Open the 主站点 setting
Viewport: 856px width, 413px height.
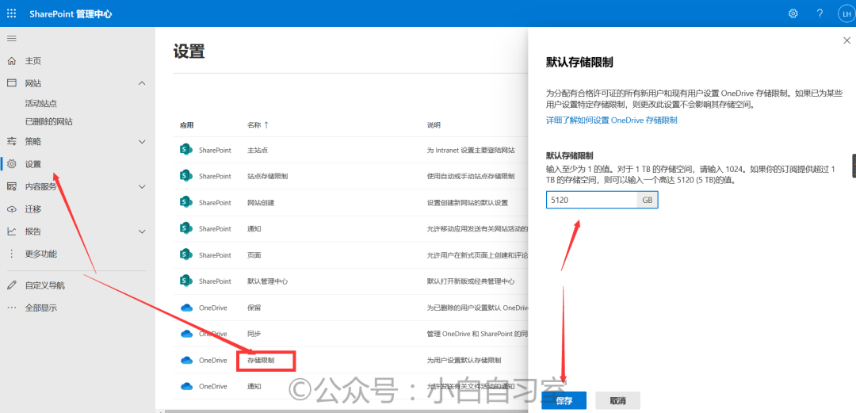click(x=257, y=151)
